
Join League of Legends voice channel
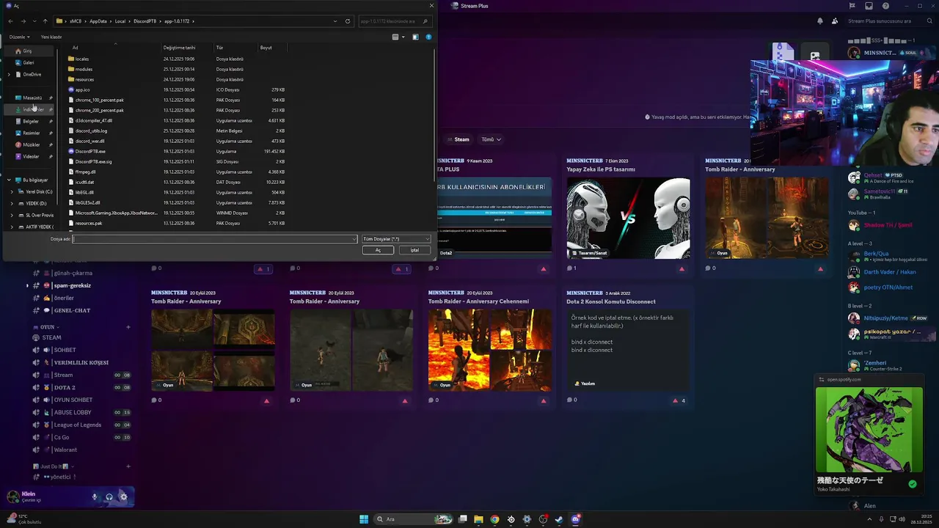[x=77, y=425]
